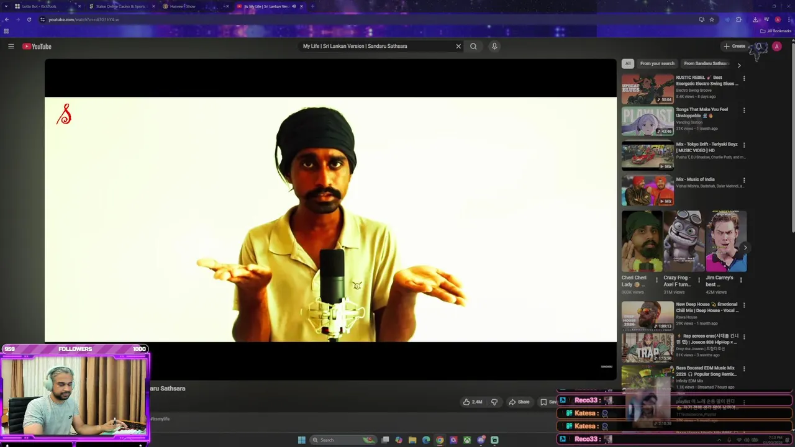Open options for Music of India mix
The width and height of the screenshot is (795, 447).
point(744,180)
